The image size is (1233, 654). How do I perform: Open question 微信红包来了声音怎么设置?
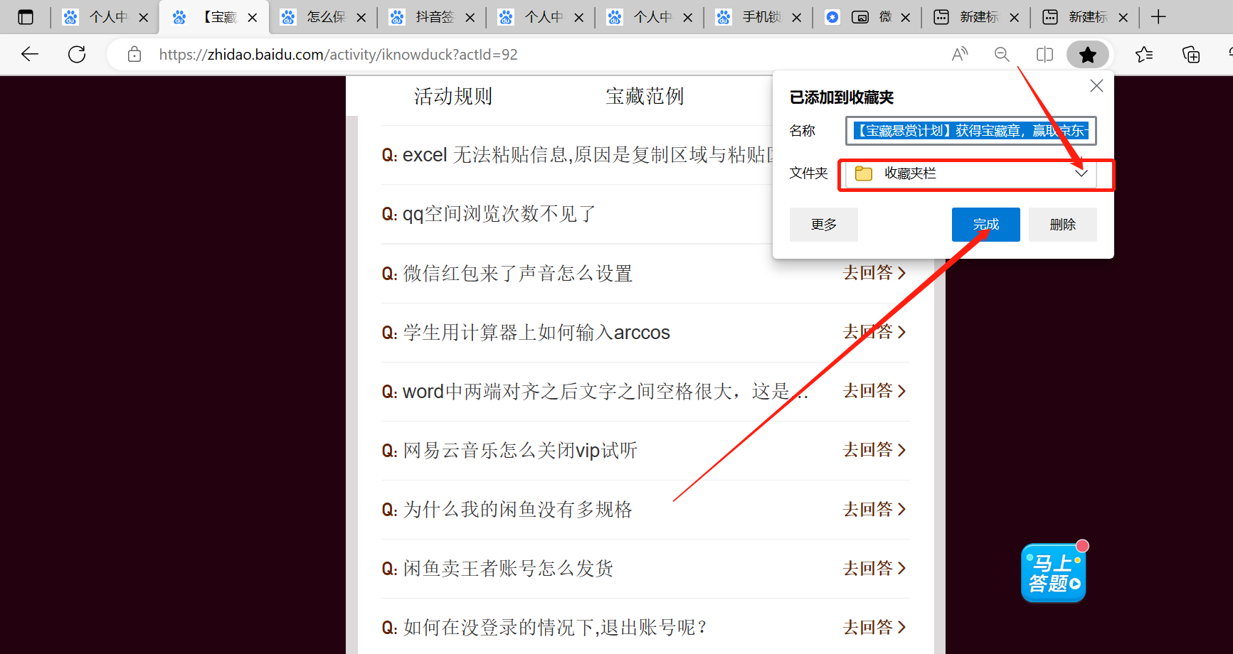[507, 273]
